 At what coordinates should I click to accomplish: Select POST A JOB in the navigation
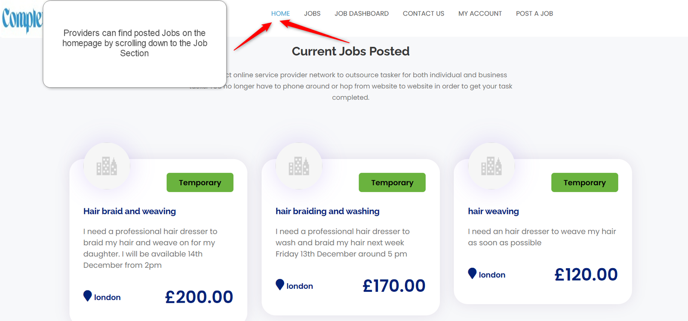(534, 13)
